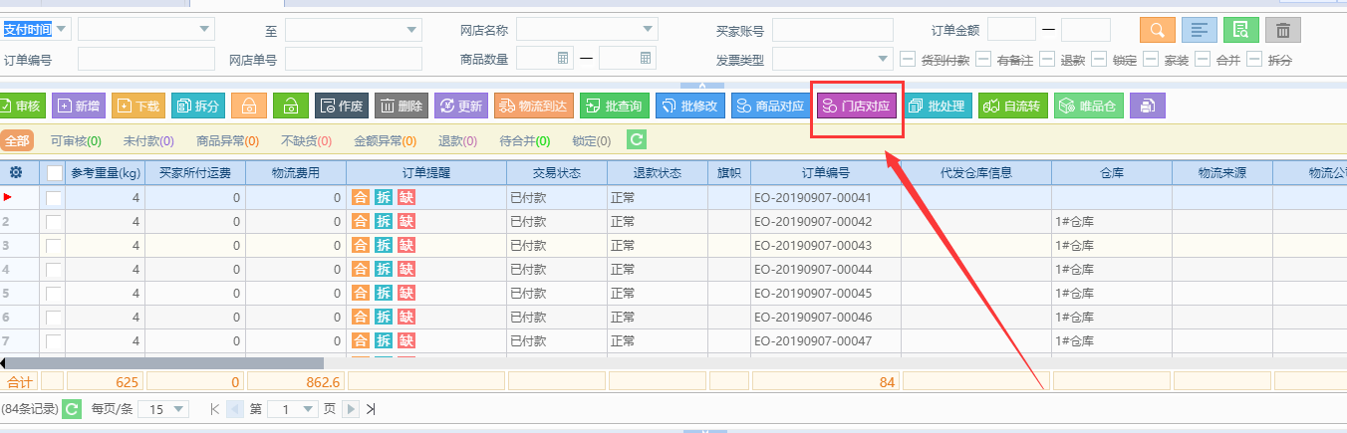The image size is (1347, 433).
Task: Click the gray 删除 (delete) toolbar button
Action: click(402, 106)
